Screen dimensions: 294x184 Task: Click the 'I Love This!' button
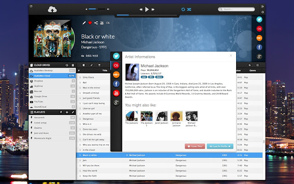point(195,146)
